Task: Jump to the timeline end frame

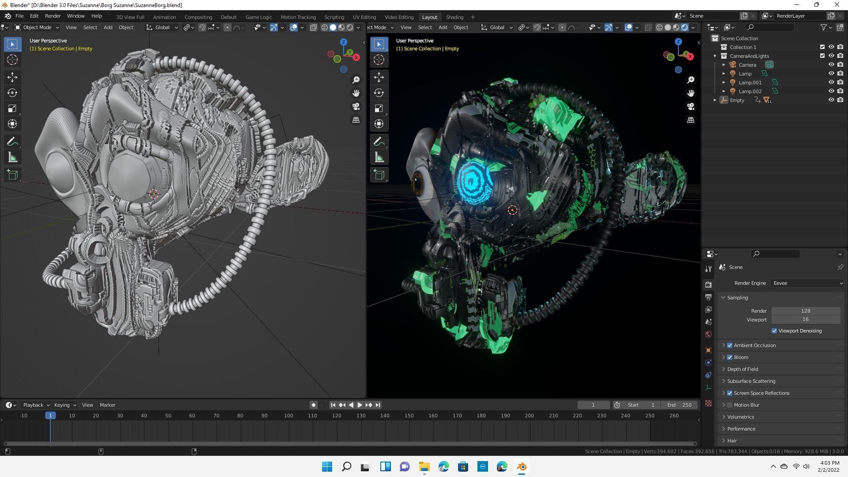Action: 378,405
